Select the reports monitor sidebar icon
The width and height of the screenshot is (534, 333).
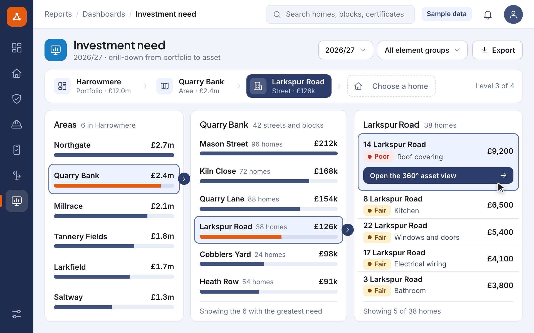coord(17,201)
